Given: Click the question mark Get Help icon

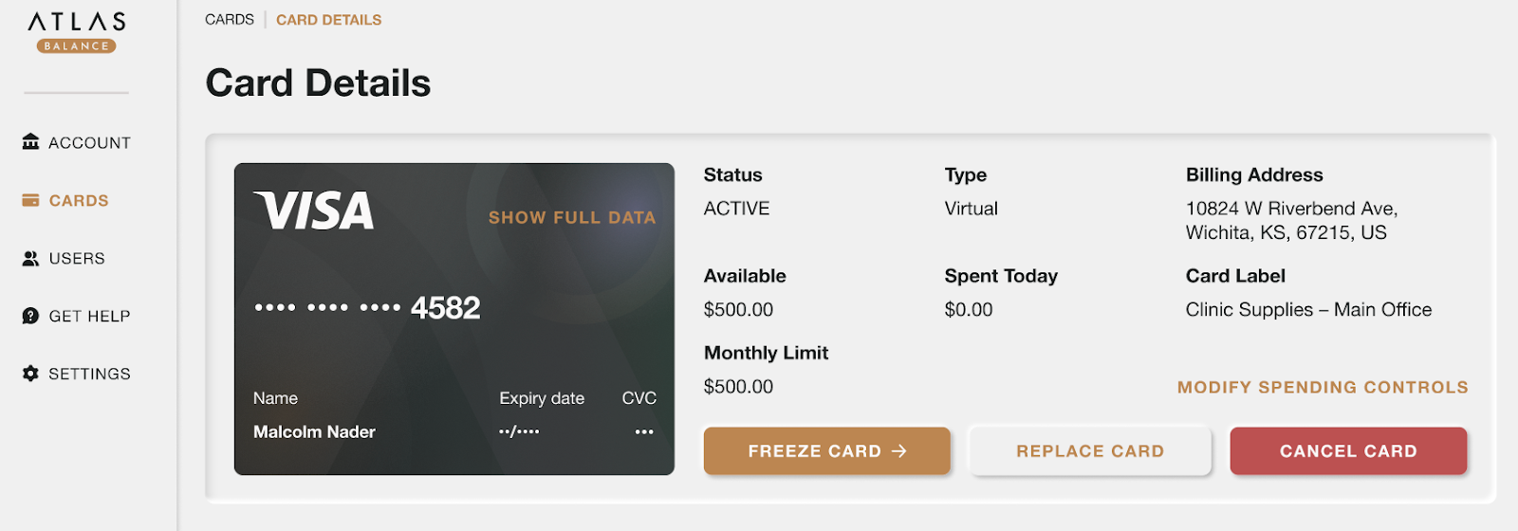Looking at the screenshot, I should click(30, 316).
